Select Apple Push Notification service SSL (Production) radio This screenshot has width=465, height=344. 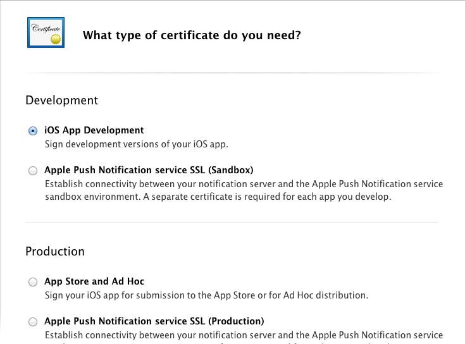33,322
